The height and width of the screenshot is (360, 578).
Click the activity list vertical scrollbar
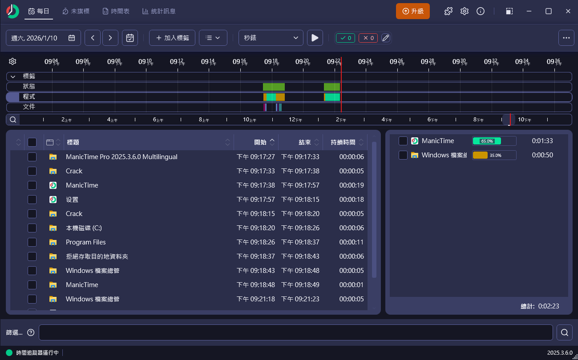click(x=374, y=210)
